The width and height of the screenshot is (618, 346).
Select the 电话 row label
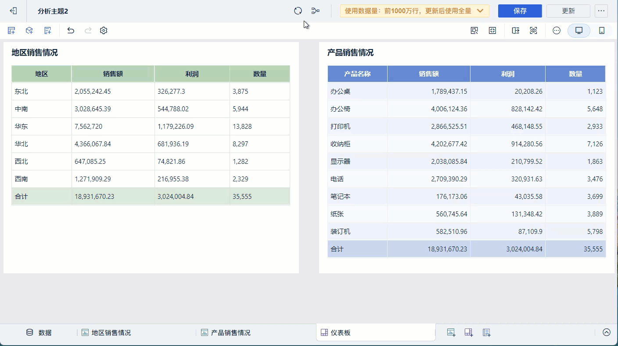click(337, 179)
